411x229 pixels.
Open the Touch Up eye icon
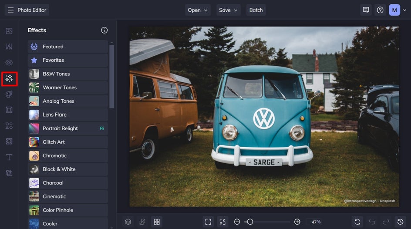click(x=9, y=63)
